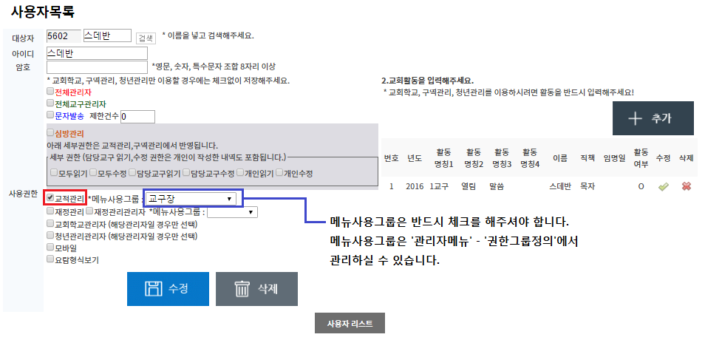Click the 년도 column header

pos(415,158)
